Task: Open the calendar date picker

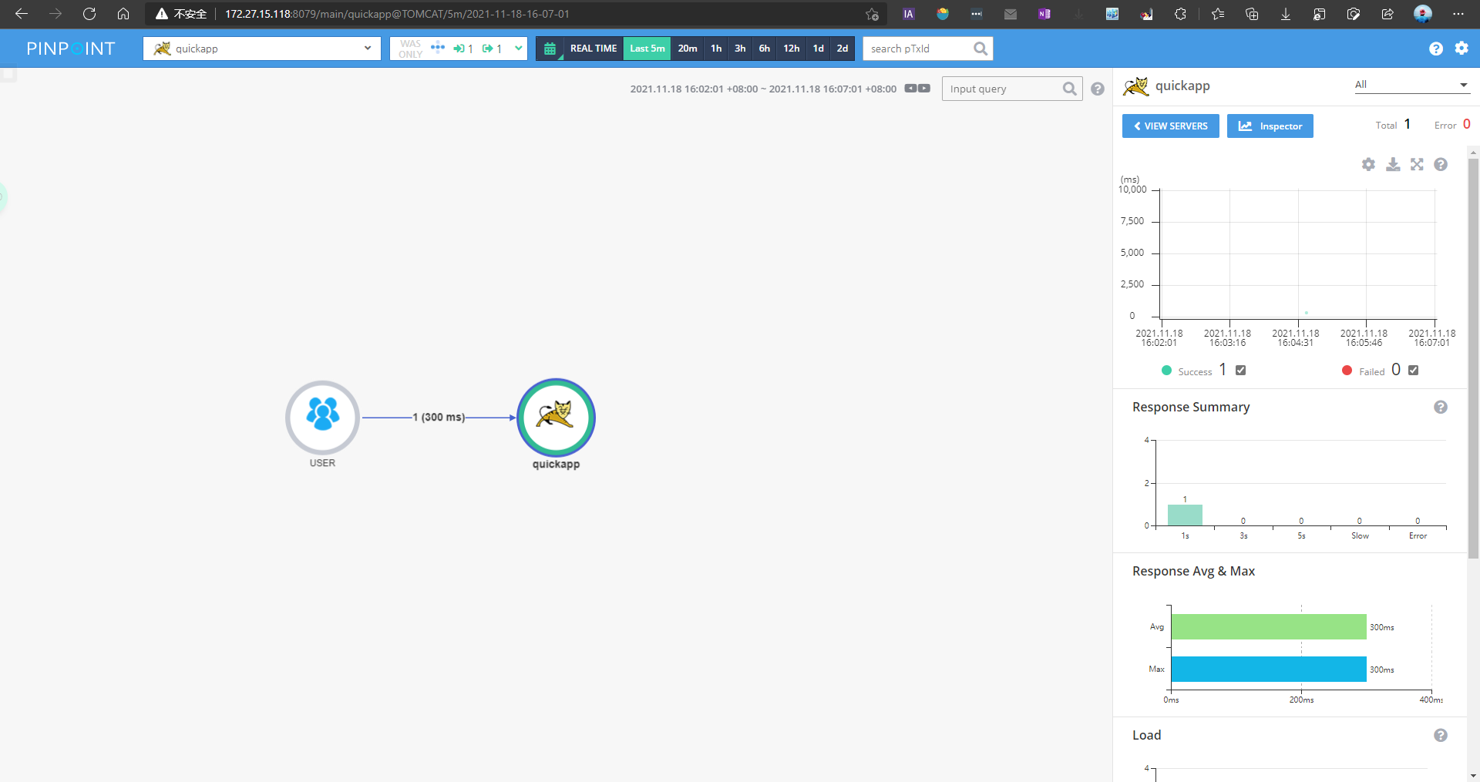Action: [550, 49]
